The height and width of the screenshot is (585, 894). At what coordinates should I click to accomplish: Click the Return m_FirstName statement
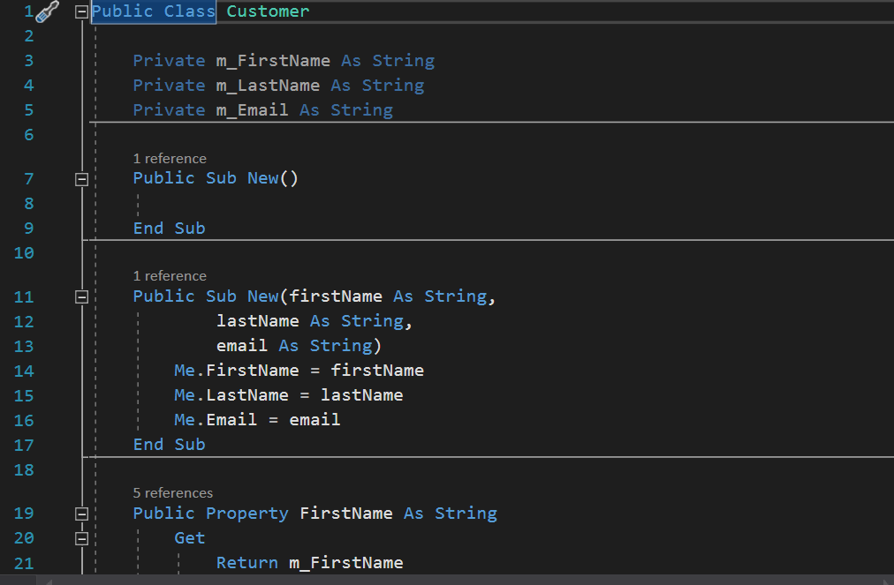tap(309, 562)
